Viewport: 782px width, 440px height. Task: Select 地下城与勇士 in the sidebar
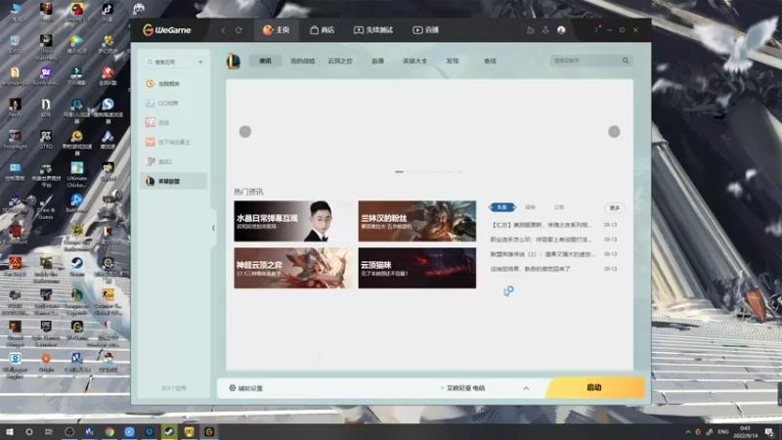[x=173, y=142]
